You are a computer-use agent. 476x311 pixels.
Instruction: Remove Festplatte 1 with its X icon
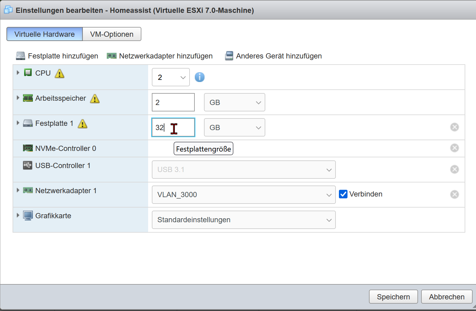click(454, 127)
